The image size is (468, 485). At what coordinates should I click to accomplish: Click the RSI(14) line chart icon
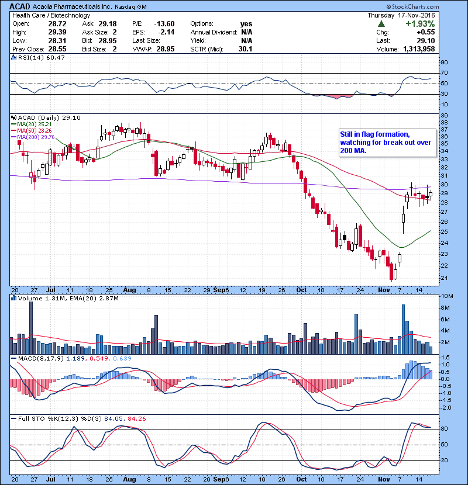point(15,57)
